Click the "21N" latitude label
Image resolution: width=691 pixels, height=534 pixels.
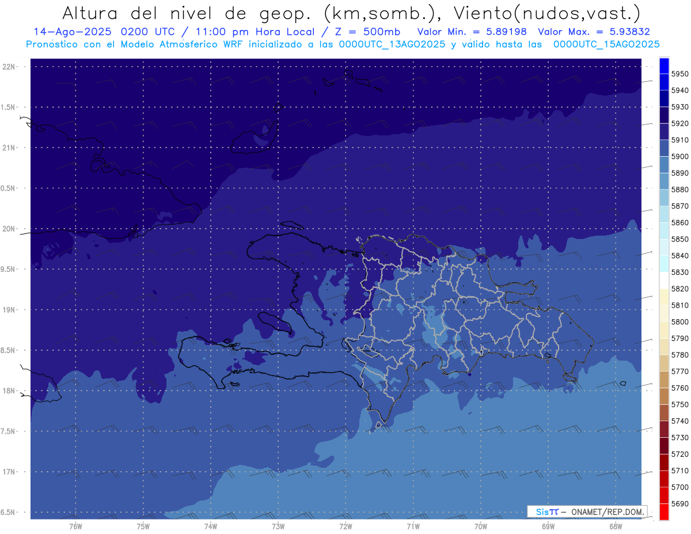(9, 147)
